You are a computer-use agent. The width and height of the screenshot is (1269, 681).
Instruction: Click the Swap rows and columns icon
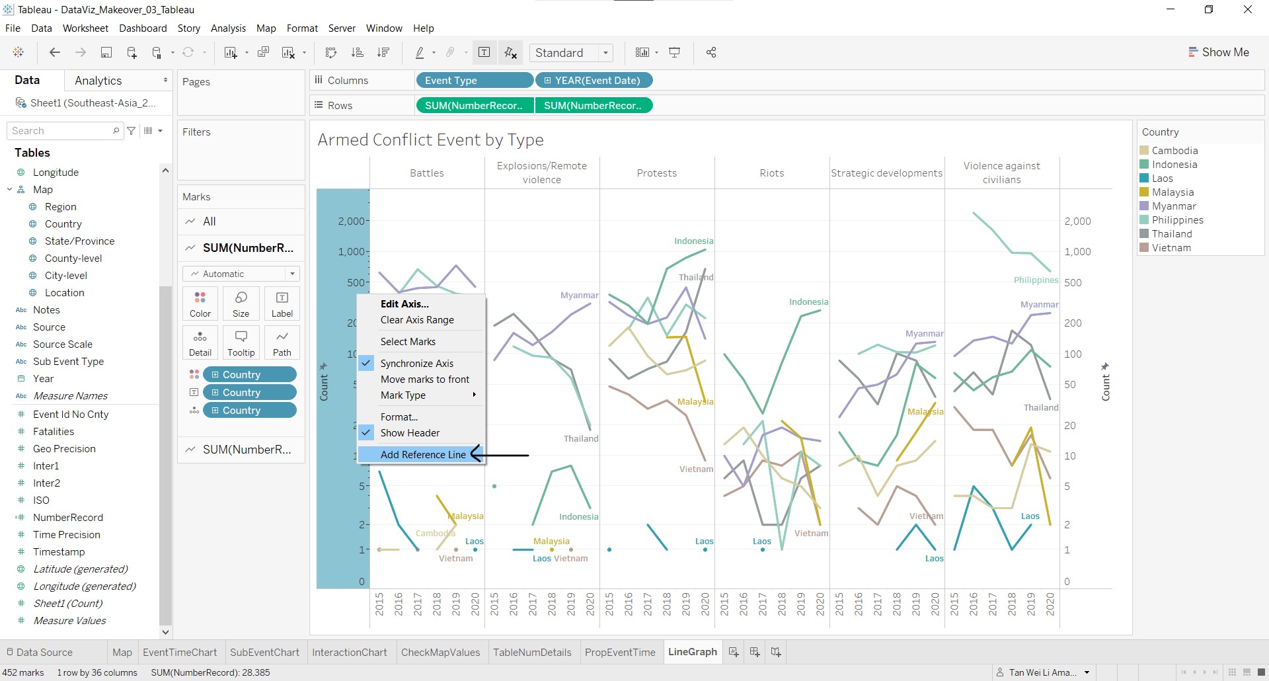[x=331, y=53]
